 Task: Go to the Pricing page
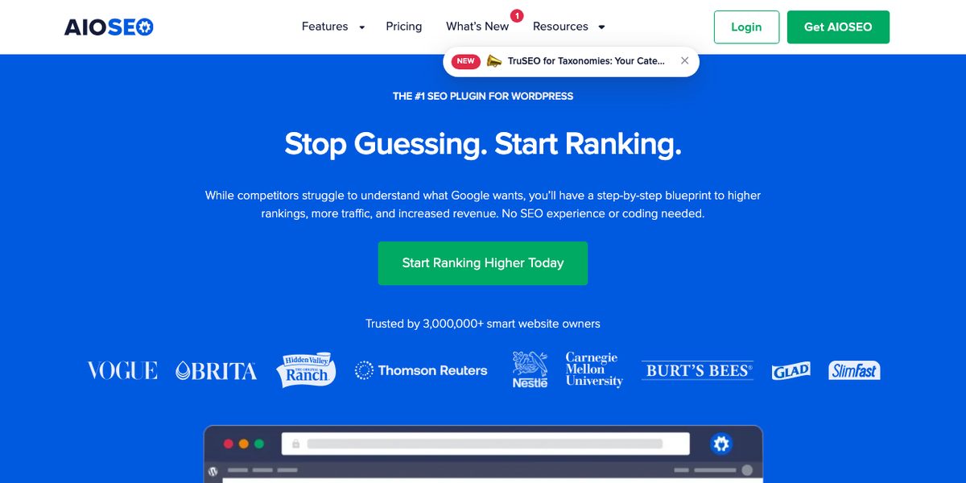click(x=404, y=27)
